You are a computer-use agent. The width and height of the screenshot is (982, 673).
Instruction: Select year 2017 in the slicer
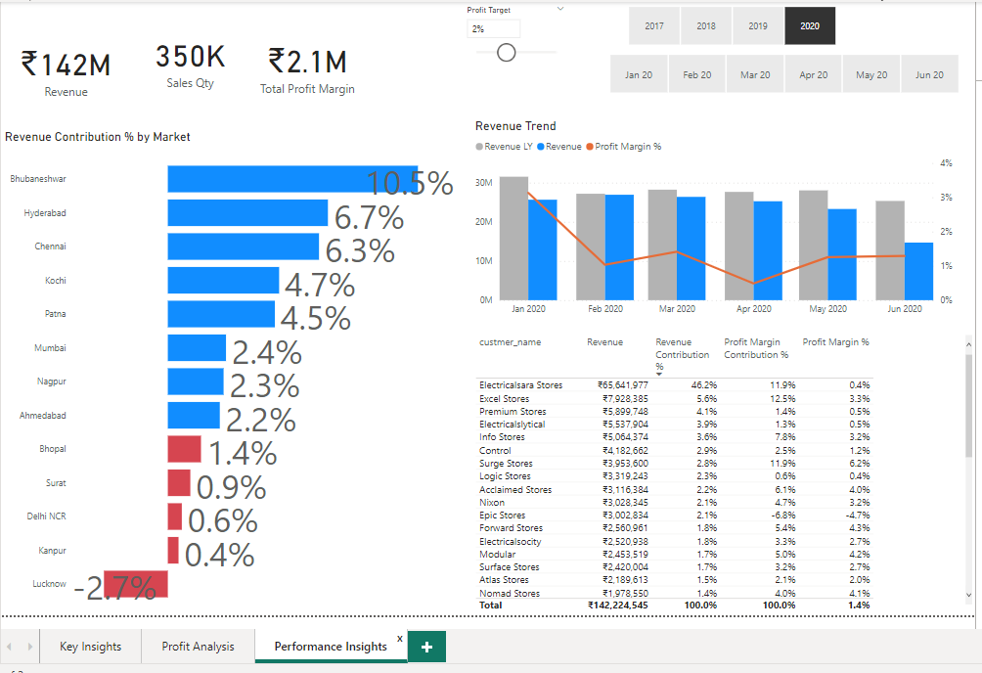[x=653, y=25]
